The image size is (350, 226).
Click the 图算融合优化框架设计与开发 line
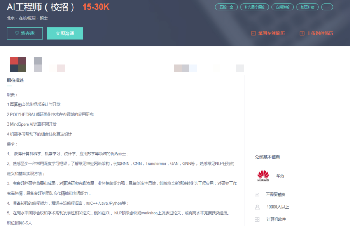click(x=34, y=105)
